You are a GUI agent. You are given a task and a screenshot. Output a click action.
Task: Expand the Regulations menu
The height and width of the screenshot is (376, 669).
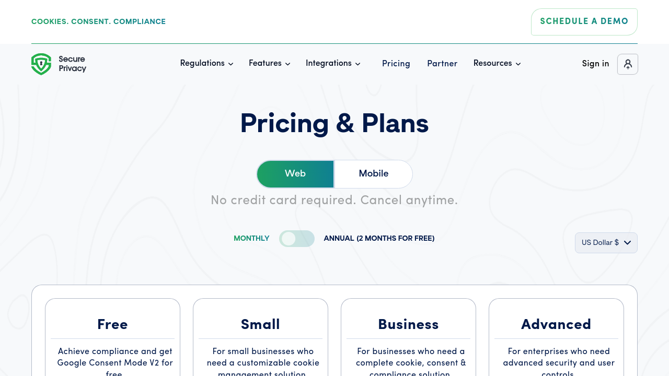tap(202, 64)
